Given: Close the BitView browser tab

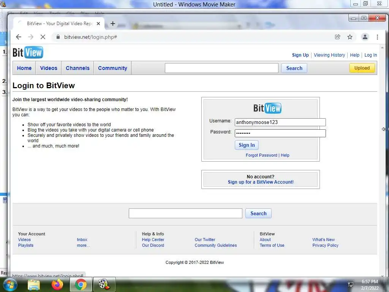Looking at the screenshot, I should tap(98, 24).
